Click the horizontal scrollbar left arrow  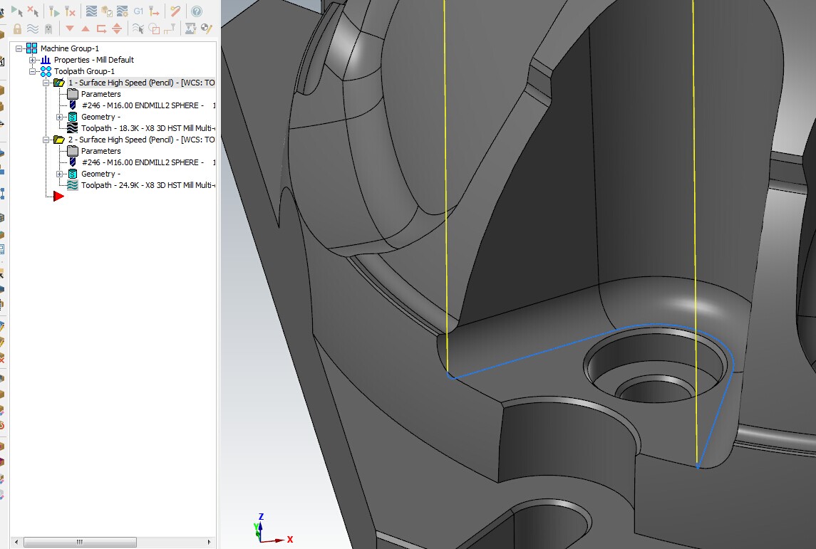click(16, 543)
